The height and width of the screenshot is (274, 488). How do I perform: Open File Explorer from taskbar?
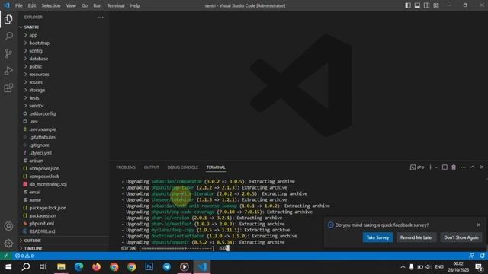point(61,267)
